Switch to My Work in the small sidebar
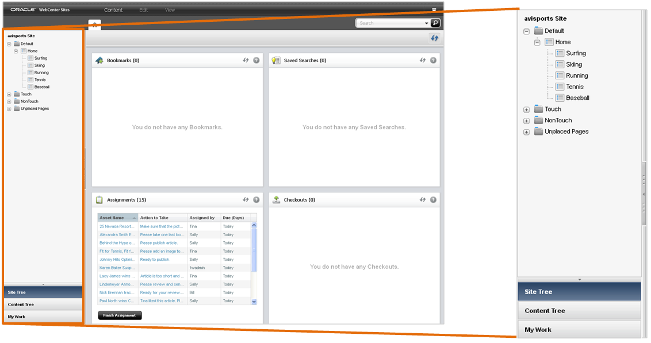 [43, 317]
